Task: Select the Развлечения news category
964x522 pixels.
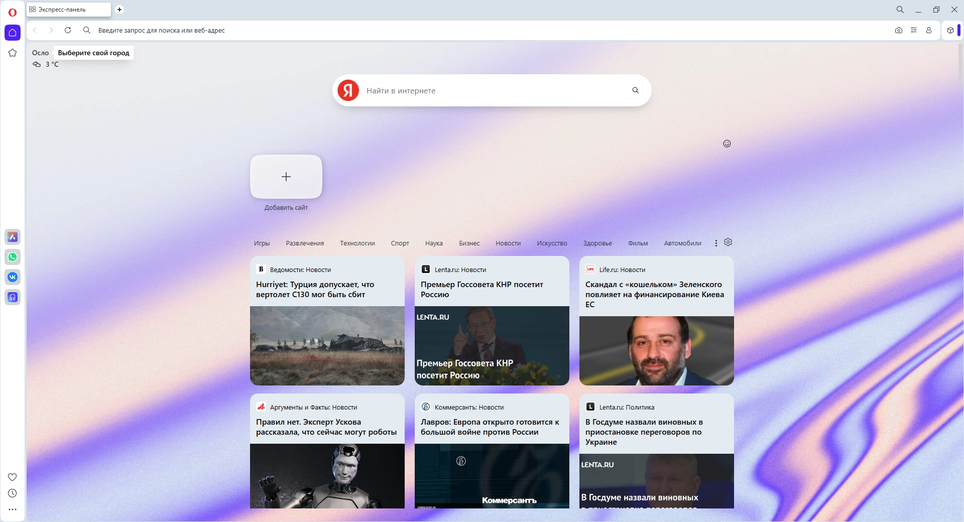Action: pos(305,243)
